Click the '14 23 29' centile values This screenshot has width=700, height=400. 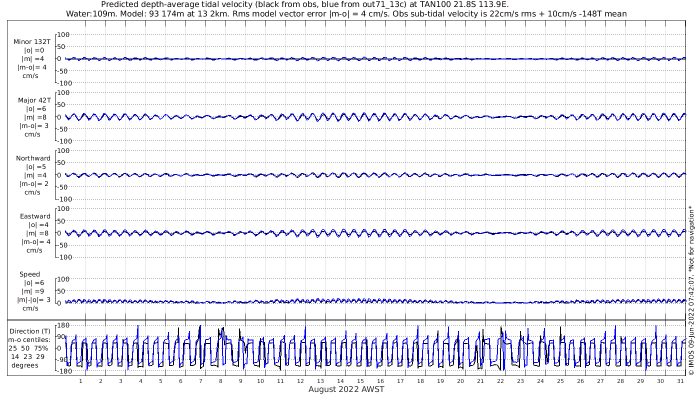[28, 357]
